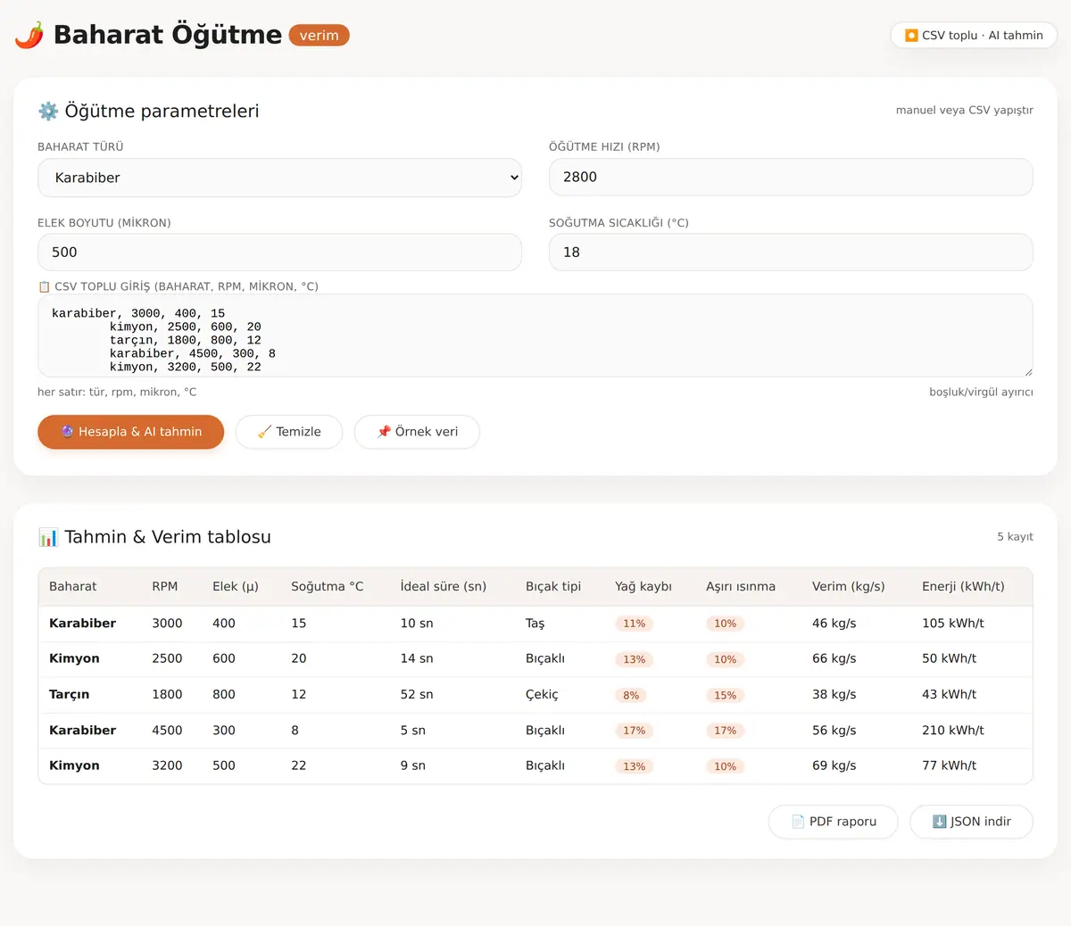The height and width of the screenshot is (926, 1071).
Task: Click the Enerji (kWh/t) column header
Action: pos(963,587)
